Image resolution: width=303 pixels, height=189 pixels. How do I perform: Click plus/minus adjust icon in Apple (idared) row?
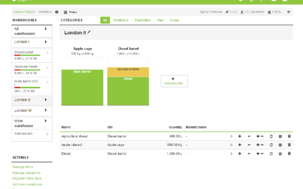coord(260,145)
